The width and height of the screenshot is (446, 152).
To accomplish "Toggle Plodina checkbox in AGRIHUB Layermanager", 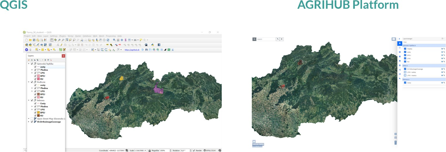I will (x=405, y=49).
